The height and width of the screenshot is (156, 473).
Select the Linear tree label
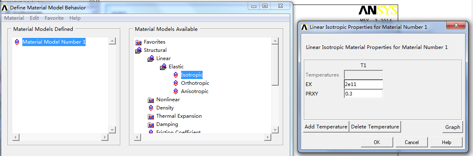coord(163,58)
